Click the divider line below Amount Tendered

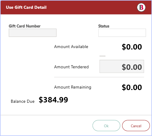(99, 77)
